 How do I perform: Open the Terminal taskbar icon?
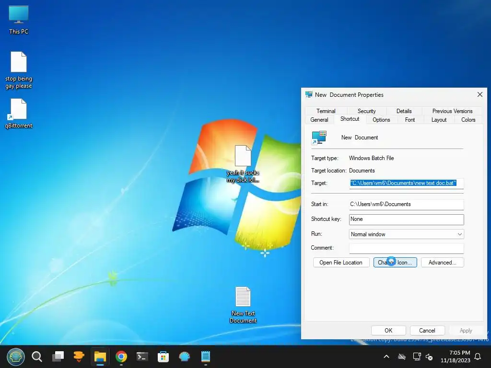pos(142,356)
